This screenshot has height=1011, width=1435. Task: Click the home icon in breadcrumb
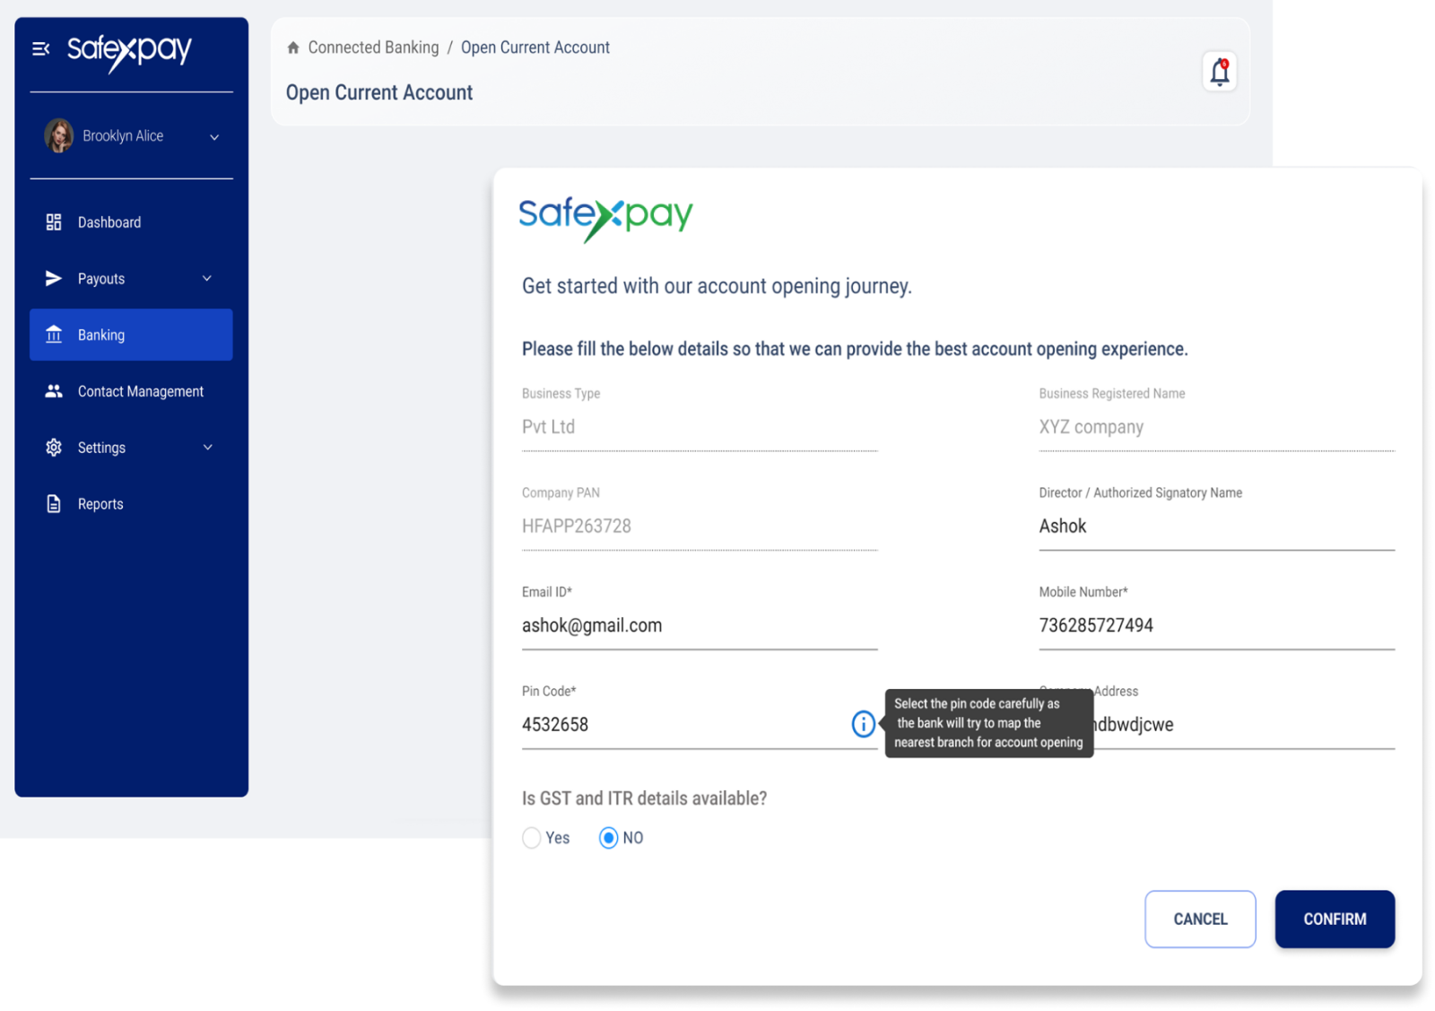point(293,48)
